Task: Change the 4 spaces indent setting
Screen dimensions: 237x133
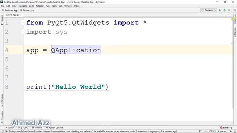Action: [x=223, y=131]
